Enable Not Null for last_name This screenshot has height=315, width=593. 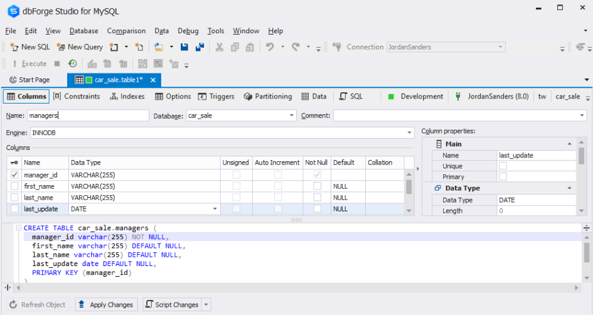point(318,198)
